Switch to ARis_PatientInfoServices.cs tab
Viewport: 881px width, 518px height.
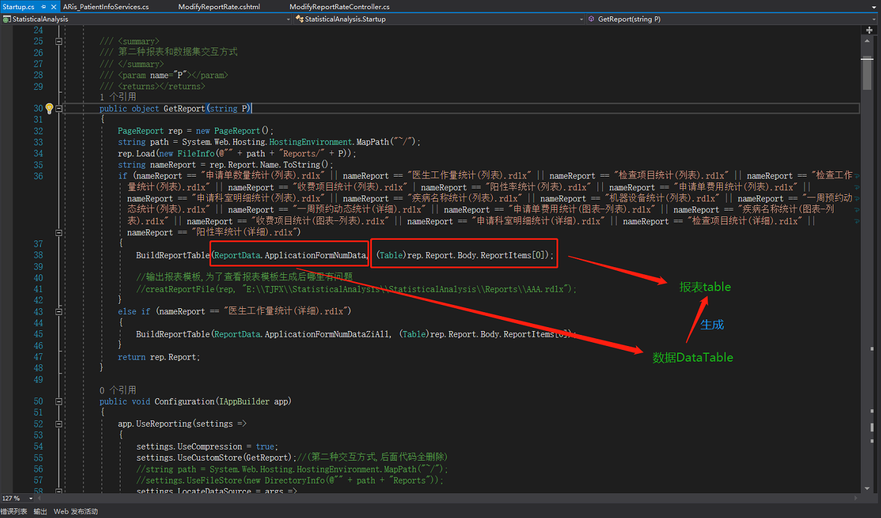[x=106, y=7]
